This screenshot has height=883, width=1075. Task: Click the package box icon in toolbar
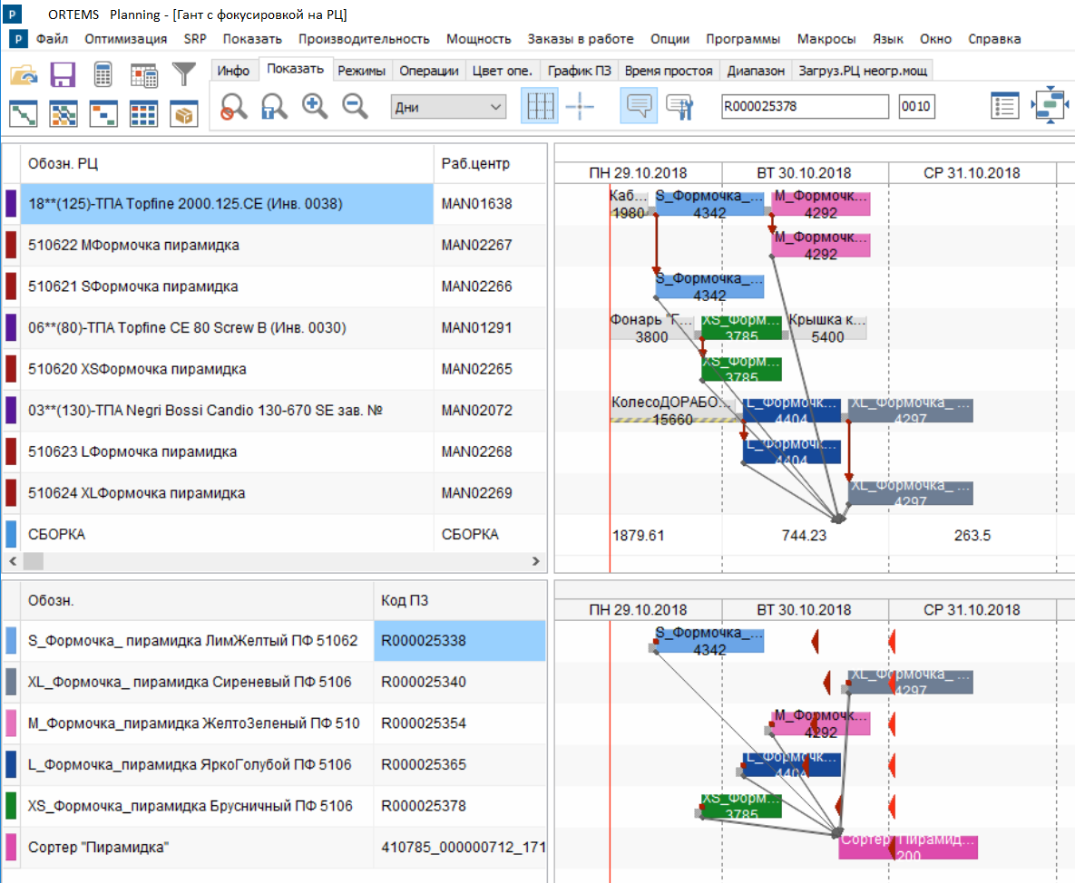pos(184,114)
